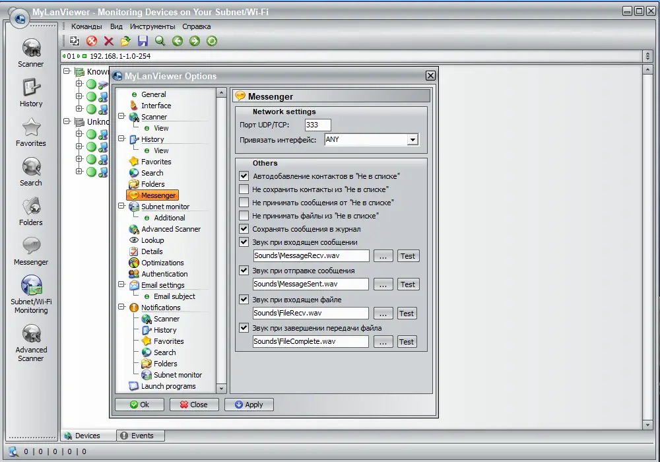The height and width of the screenshot is (462, 660).
Task: Collapse History node in options tree
Action: tap(121, 139)
